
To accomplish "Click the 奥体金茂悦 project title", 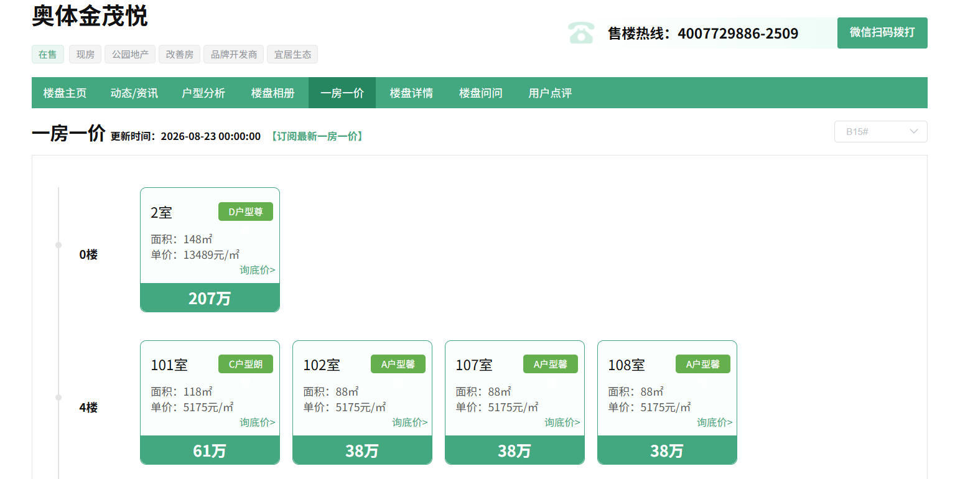I will coord(90,16).
